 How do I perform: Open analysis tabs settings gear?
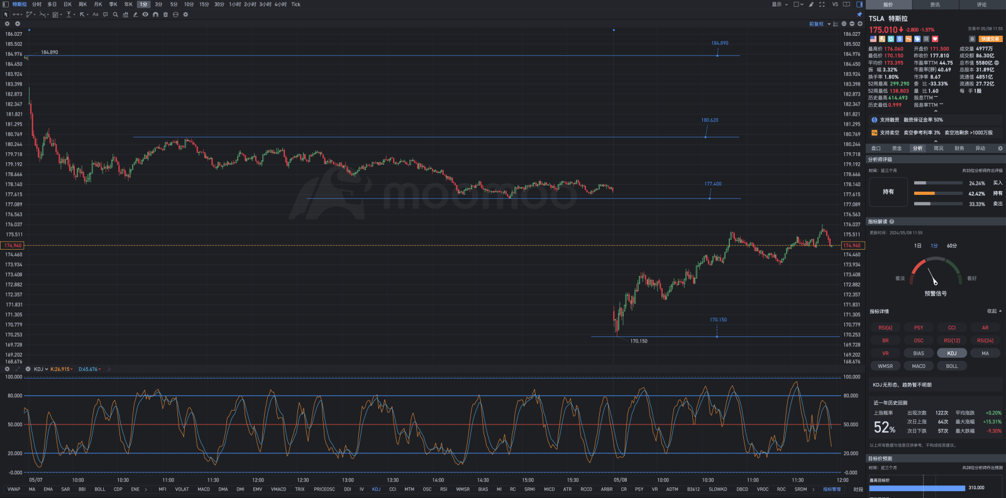[1000, 148]
